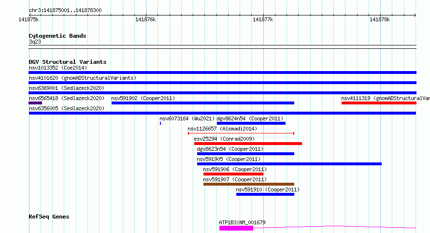
Task: Open the nsv6369001 (Sedlazeck2020) label
Action: coord(67,88)
